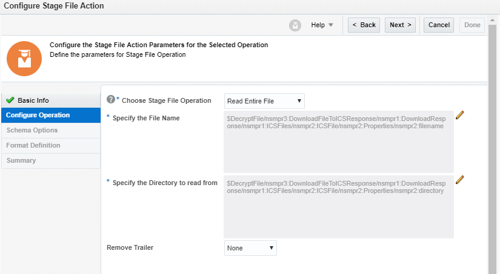Click the pencil icon beside Directory field

pos(459,180)
